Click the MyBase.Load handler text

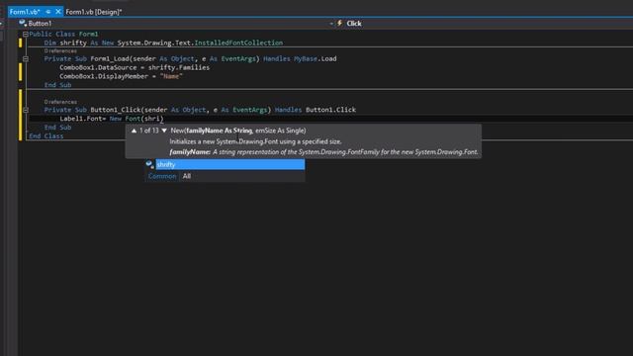[x=315, y=59]
